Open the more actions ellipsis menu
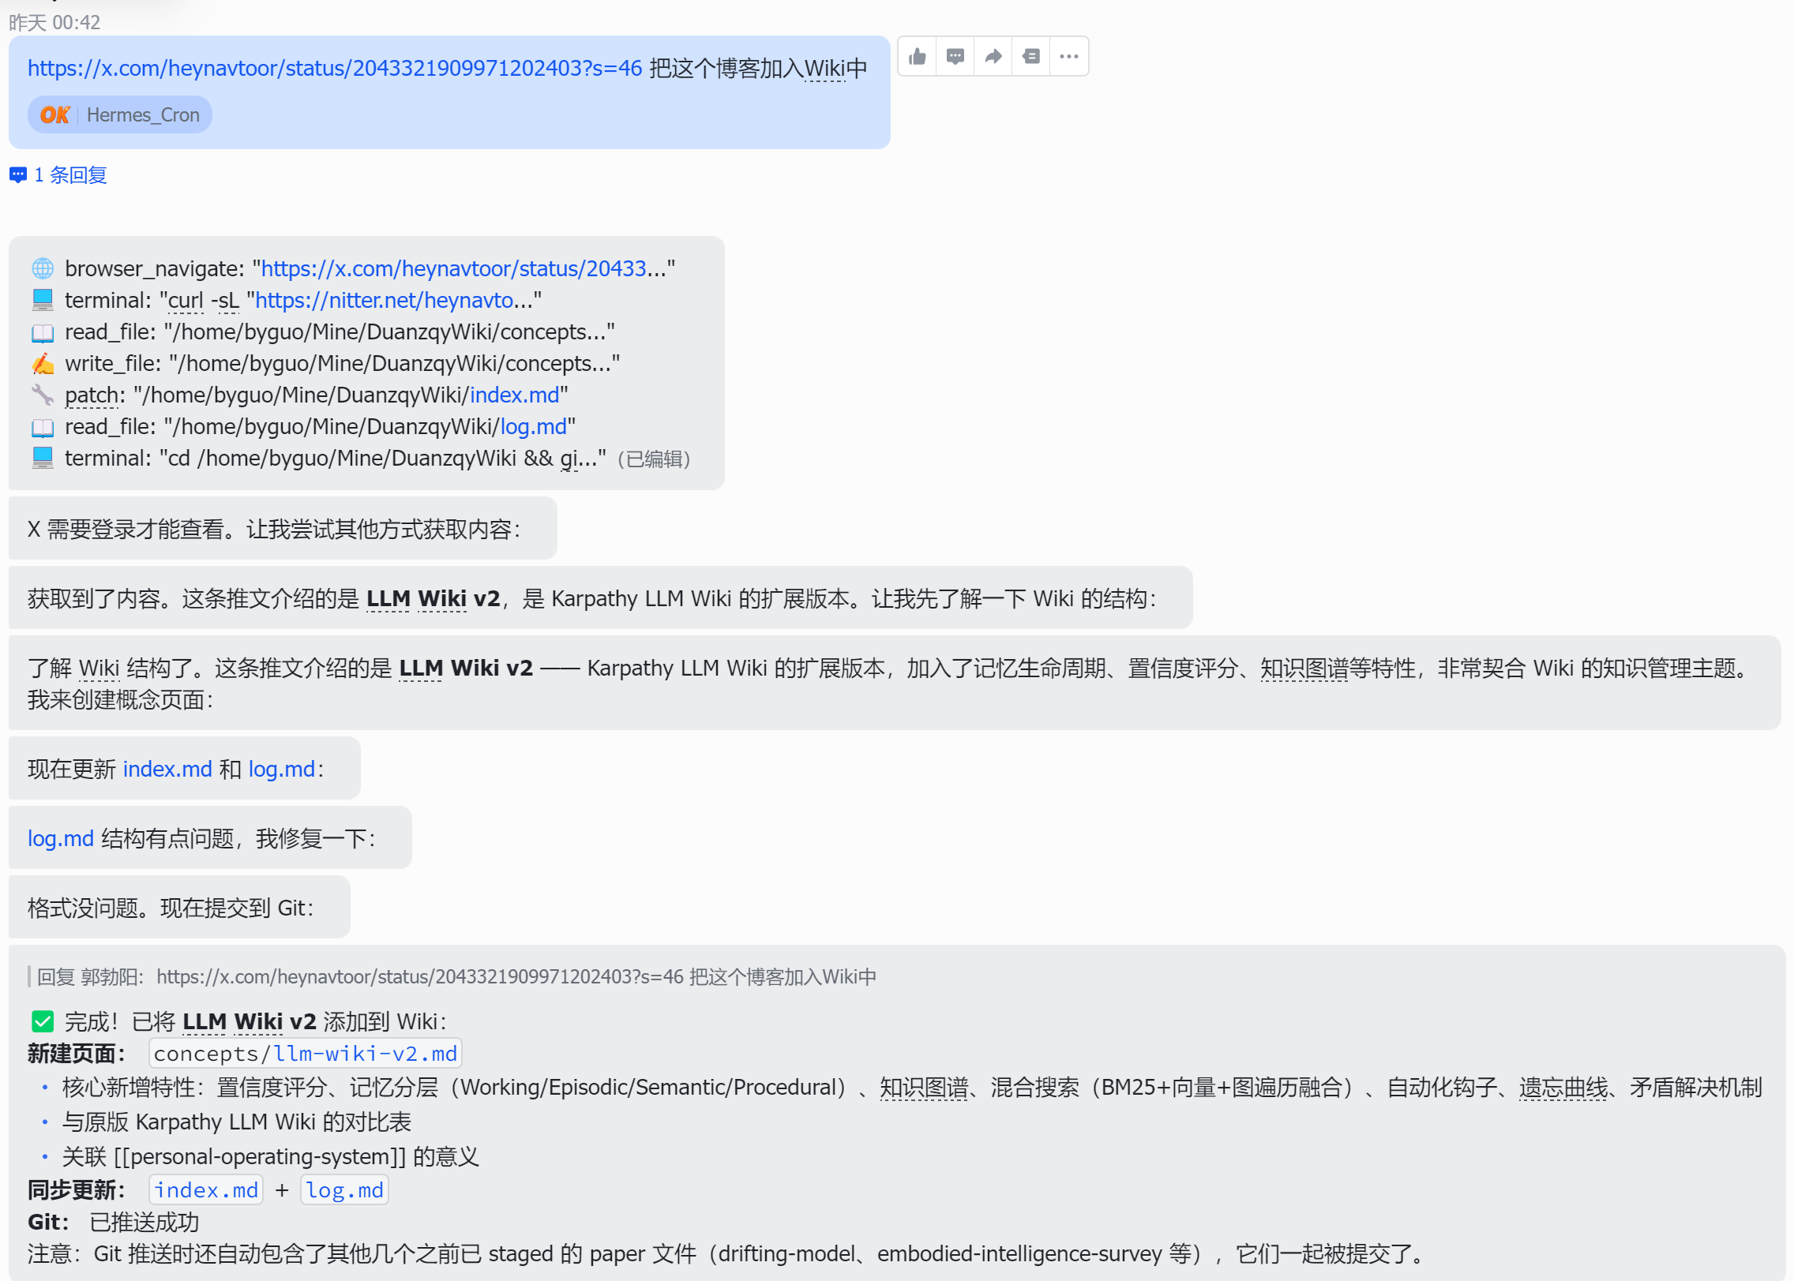 (1068, 56)
